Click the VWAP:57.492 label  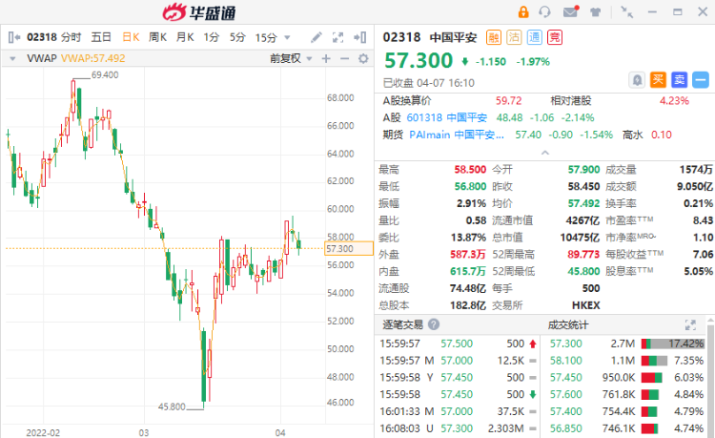93,58
